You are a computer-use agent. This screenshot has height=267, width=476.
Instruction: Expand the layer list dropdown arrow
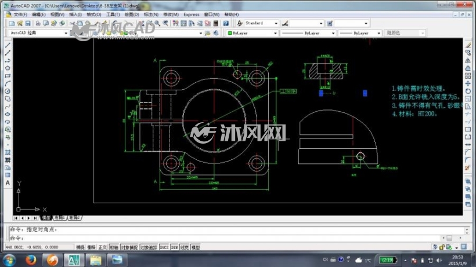click(x=201, y=33)
